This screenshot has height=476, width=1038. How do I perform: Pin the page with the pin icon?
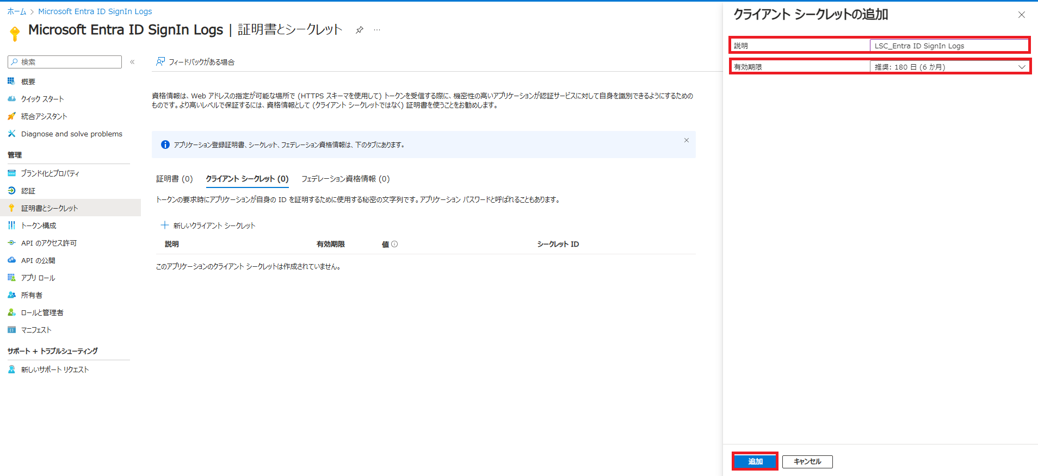(360, 30)
